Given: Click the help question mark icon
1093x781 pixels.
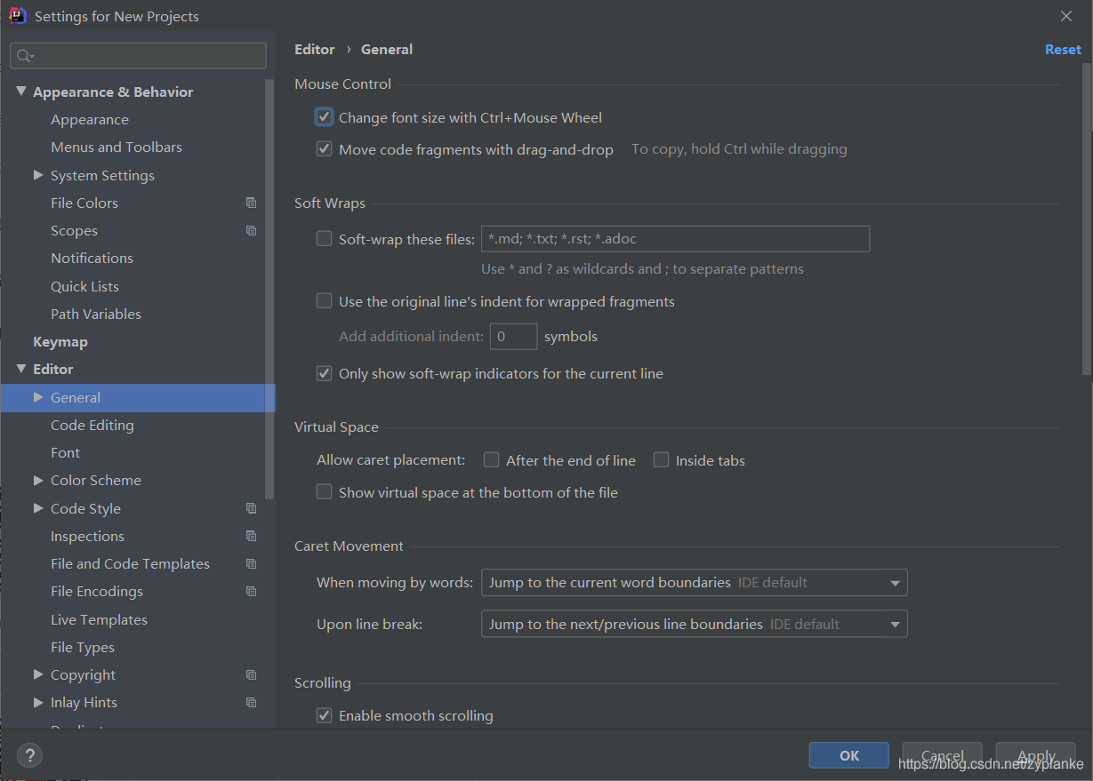Looking at the screenshot, I should 29,755.
